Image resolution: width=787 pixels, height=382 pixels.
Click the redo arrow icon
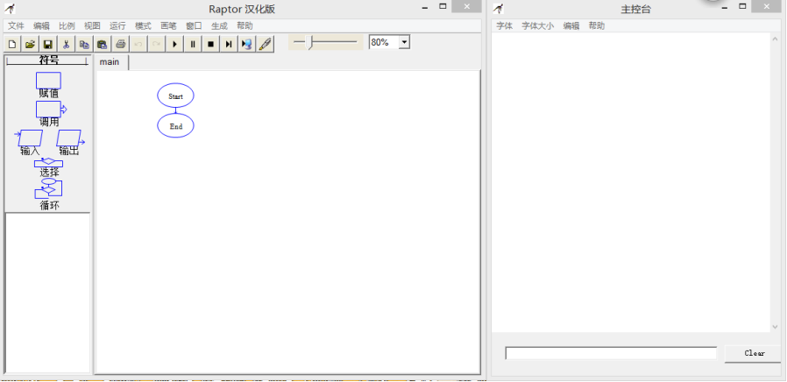157,44
